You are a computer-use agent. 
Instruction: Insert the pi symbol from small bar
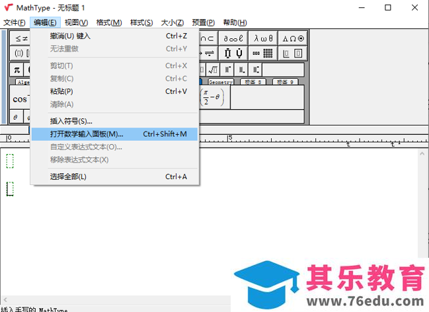(17, 70)
